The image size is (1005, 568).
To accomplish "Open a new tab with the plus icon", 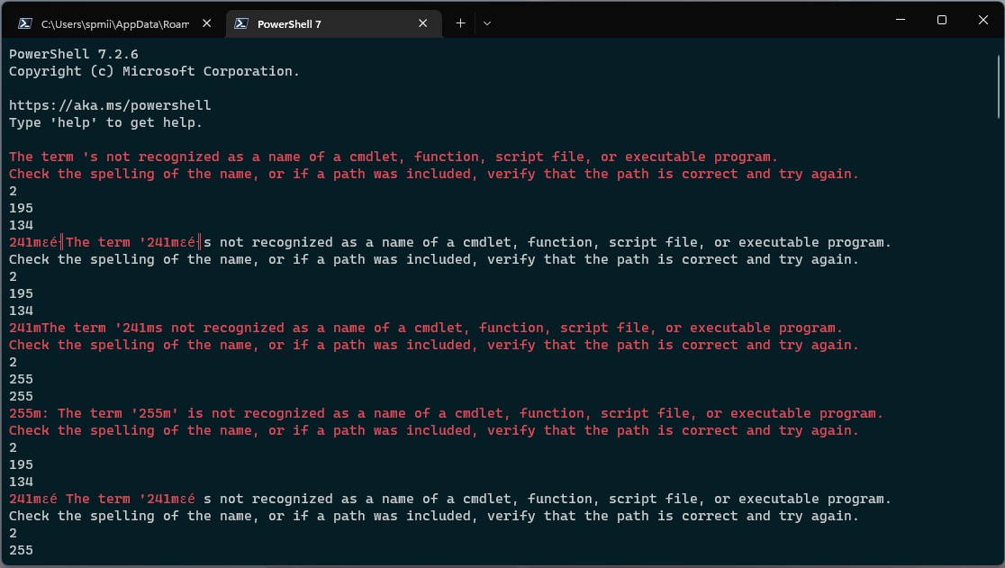I will tap(460, 23).
